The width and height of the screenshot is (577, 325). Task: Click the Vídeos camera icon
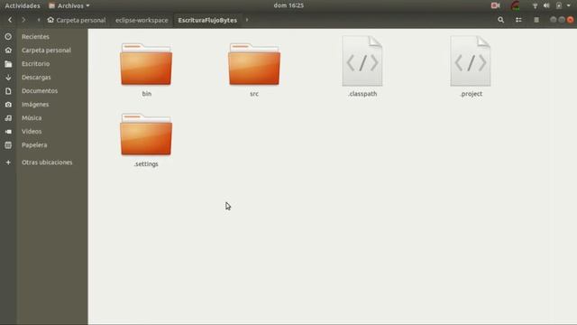(8, 132)
